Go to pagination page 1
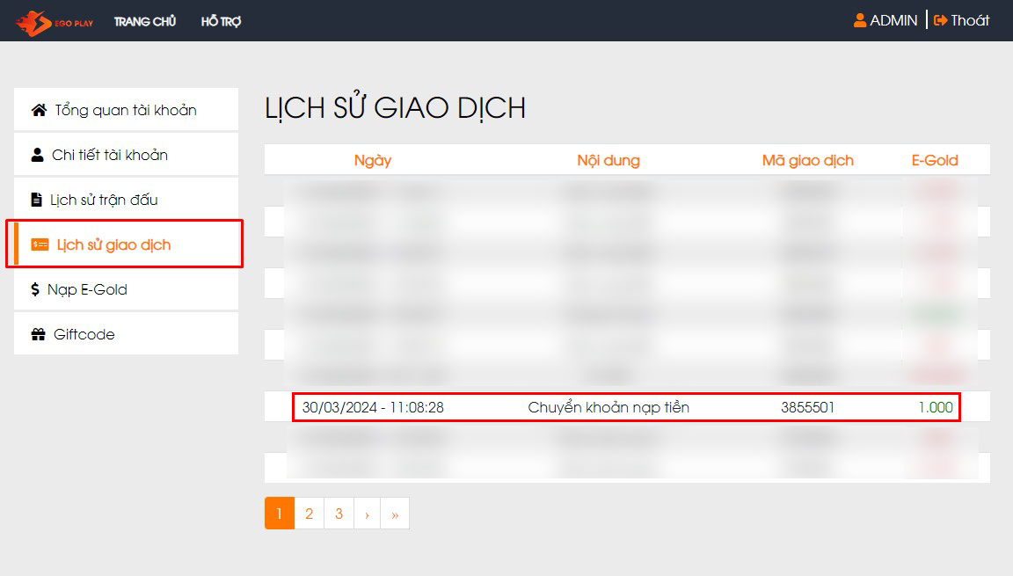Image resolution: width=1013 pixels, height=576 pixels. pyautogui.click(x=279, y=514)
